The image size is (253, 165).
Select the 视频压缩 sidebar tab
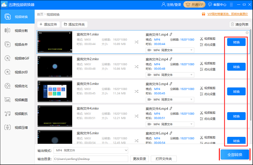(x=18, y=127)
